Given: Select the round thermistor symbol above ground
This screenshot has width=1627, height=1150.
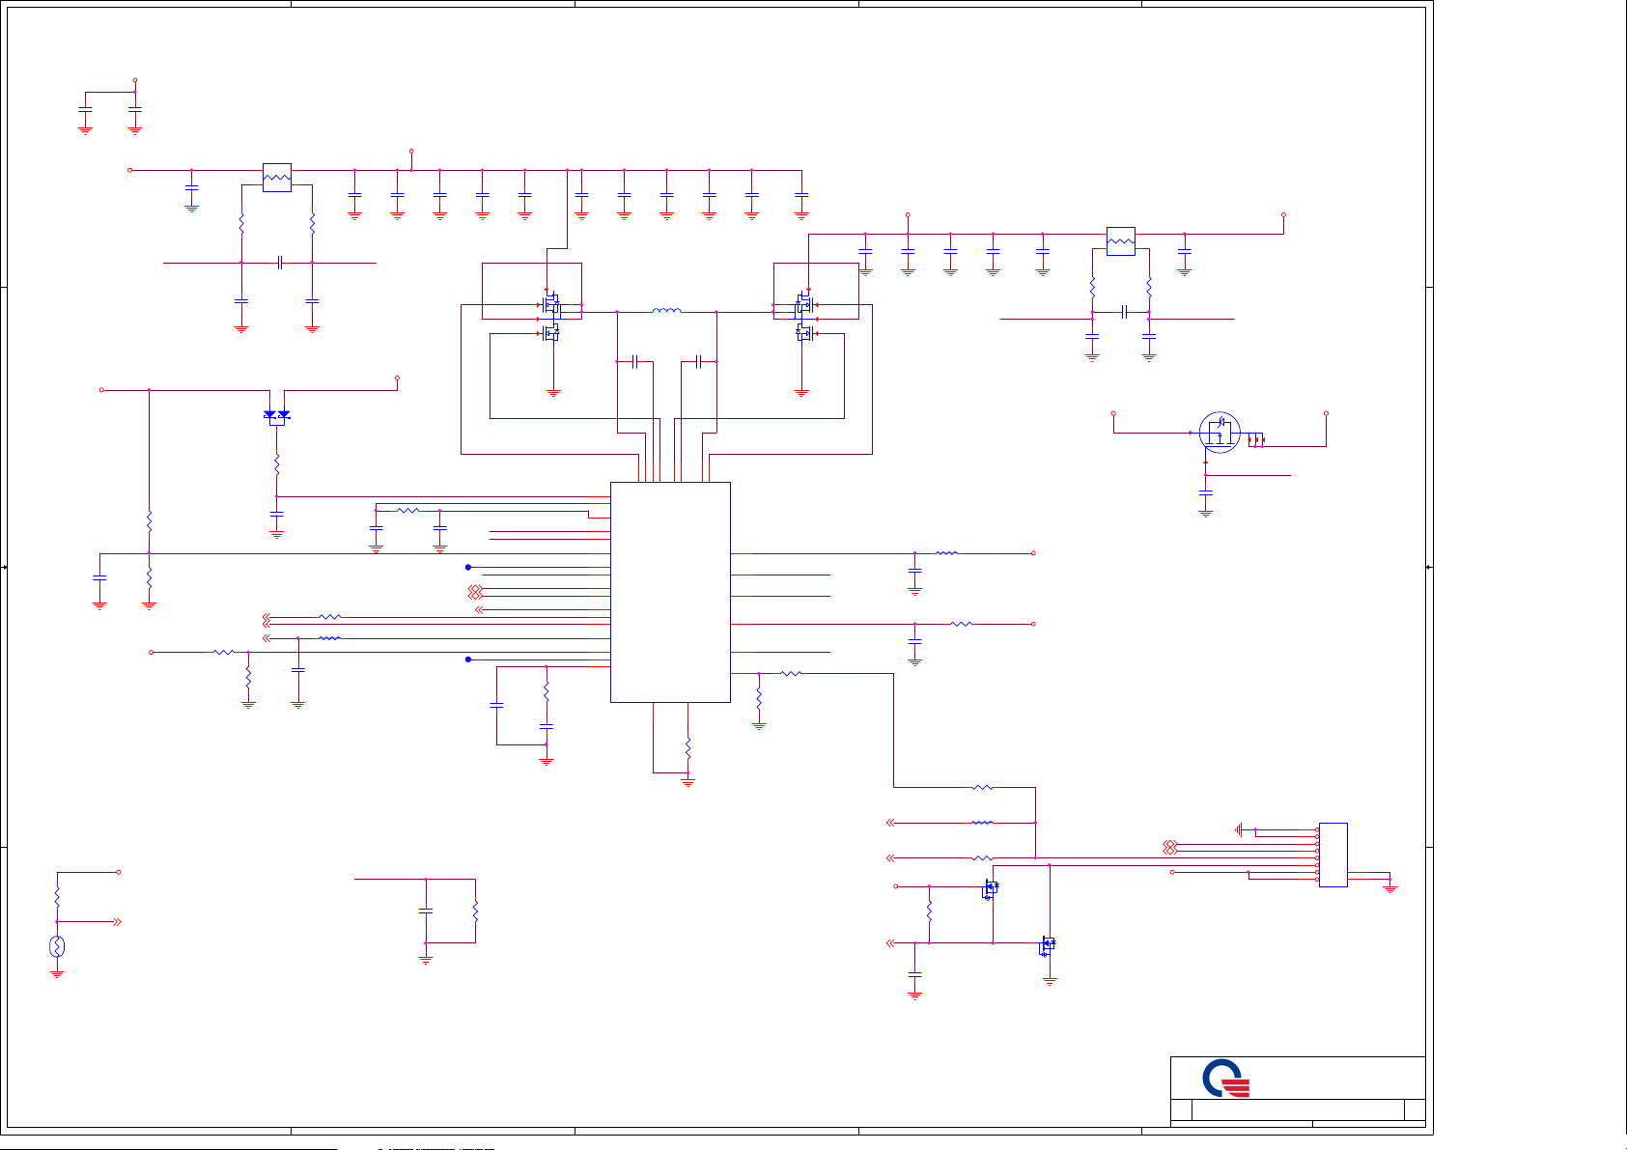Looking at the screenshot, I should point(57,946).
